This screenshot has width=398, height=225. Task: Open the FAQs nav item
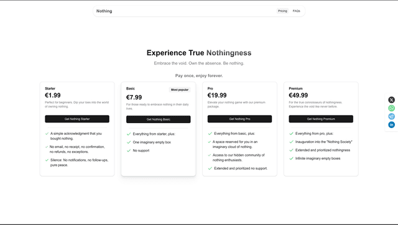tap(296, 11)
